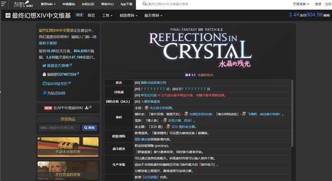
Task: Open the 页面搜索 dropdown
Action: [x=301, y=4]
